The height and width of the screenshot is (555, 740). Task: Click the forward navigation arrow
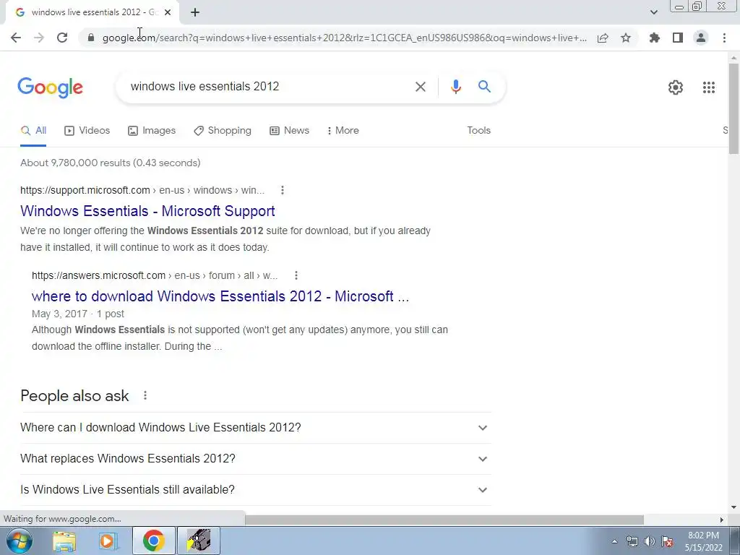click(39, 38)
